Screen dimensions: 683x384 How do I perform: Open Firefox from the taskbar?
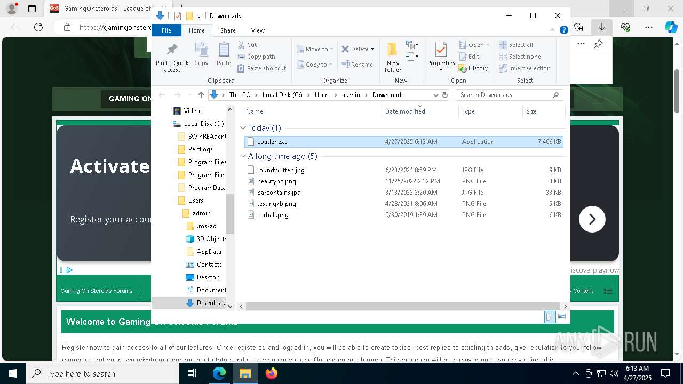point(272,373)
